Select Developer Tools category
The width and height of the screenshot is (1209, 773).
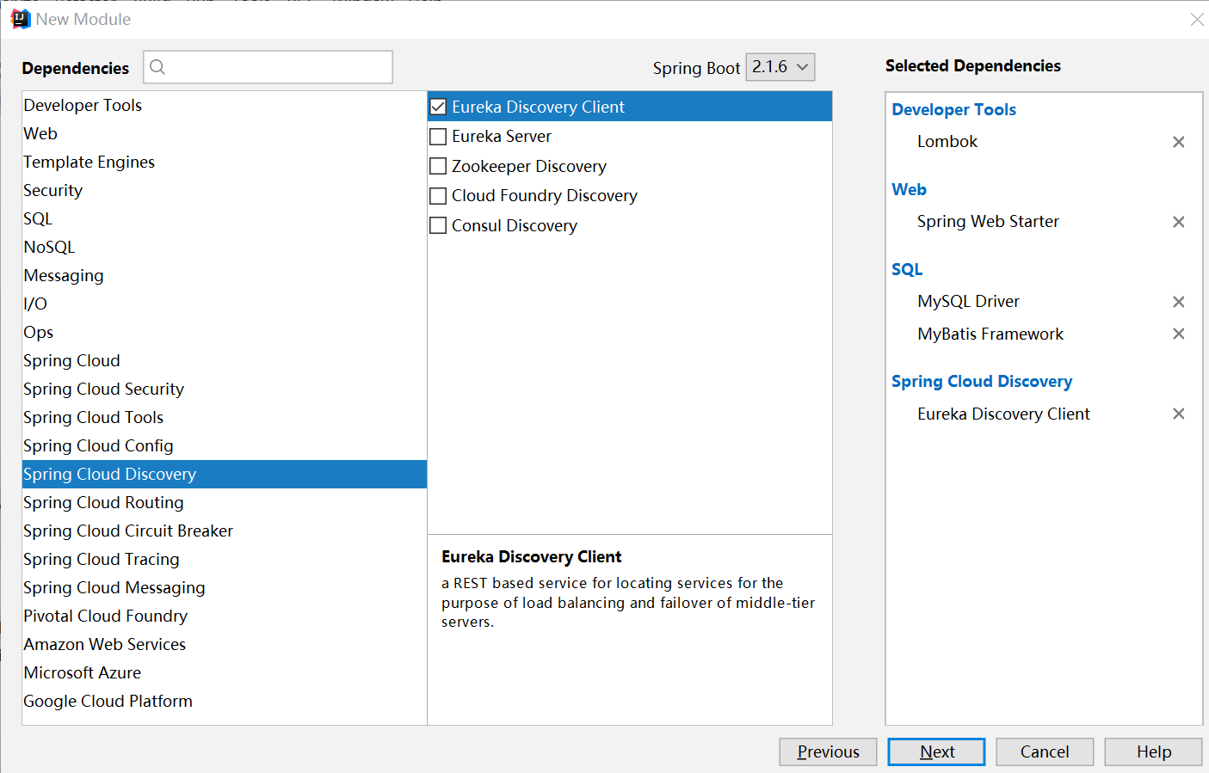(x=225, y=105)
